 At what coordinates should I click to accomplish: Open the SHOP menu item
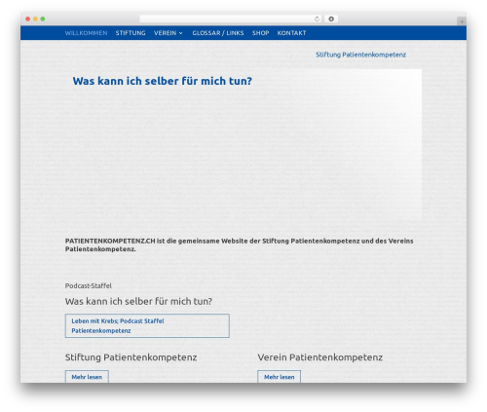pos(260,33)
